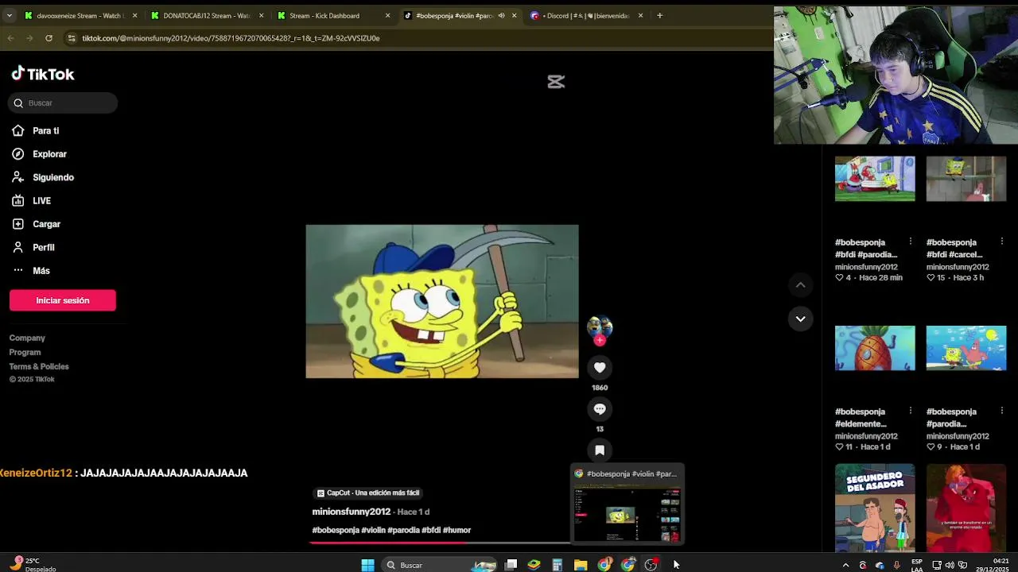Go back with the browser arrow
1018x572 pixels.
pyautogui.click(x=10, y=38)
